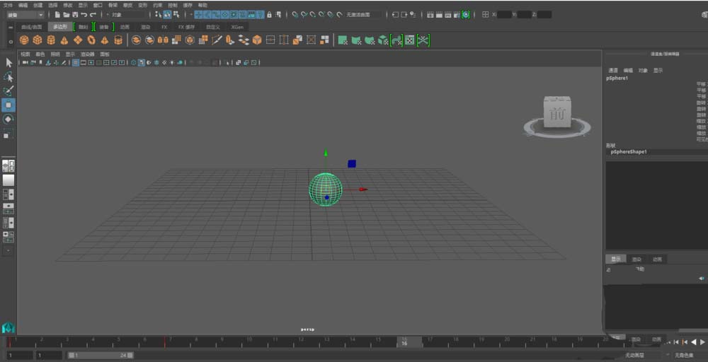Toggle select by hierarchy mode icon
Viewport: 708px width, 362px height.
click(x=159, y=15)
